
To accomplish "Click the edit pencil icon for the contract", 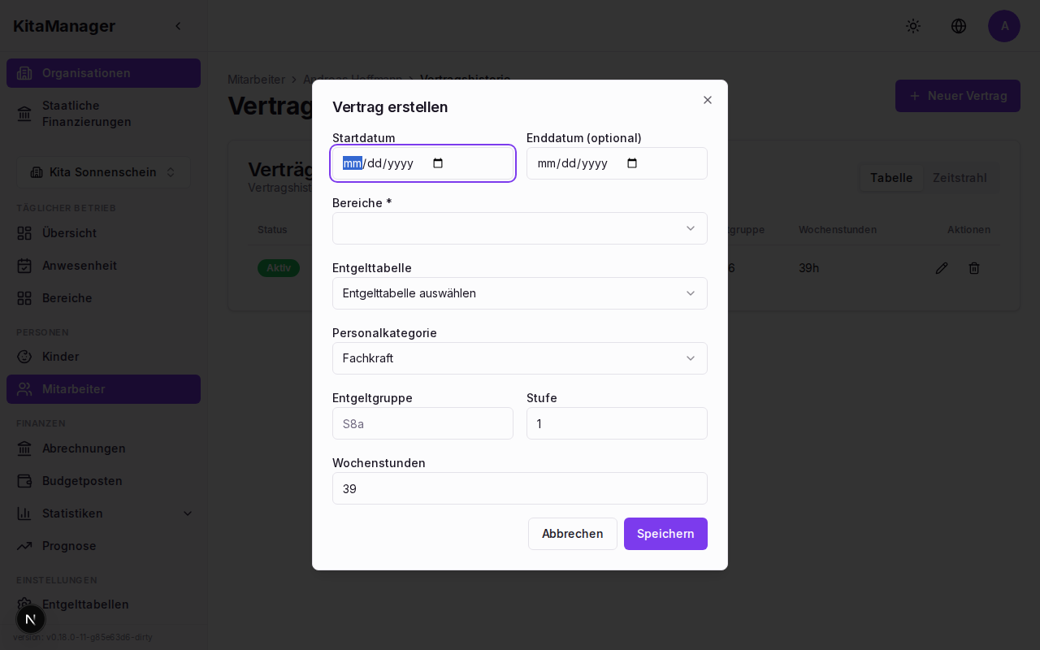I will [942, 268].
